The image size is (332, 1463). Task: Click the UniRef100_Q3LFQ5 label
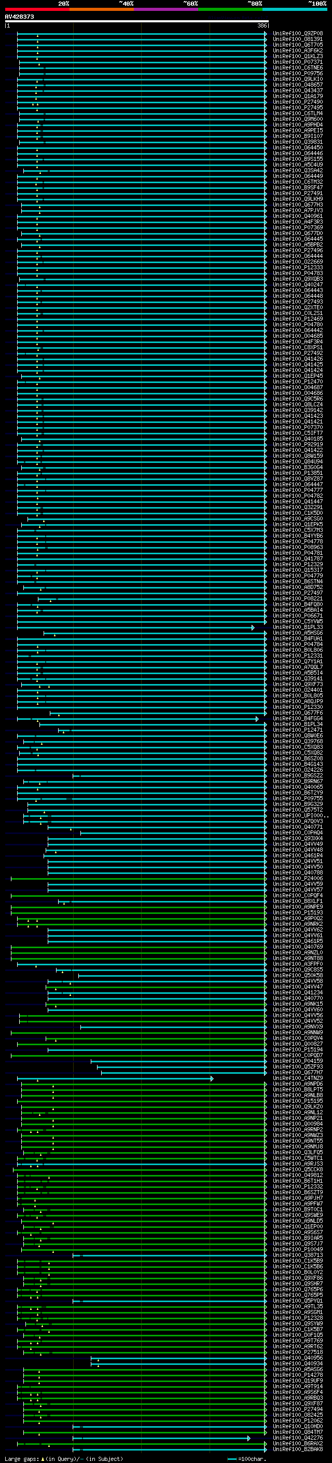pyautogui.click(x=298, y=1152)
